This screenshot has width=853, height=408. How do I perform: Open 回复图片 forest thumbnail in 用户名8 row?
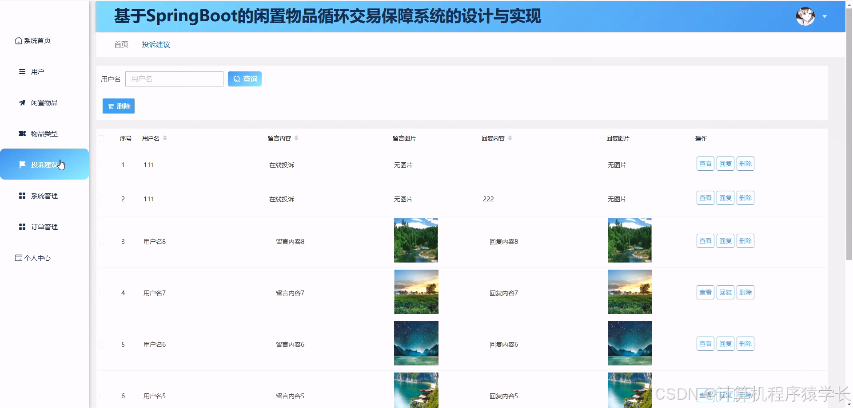click(x=630, y=240)
